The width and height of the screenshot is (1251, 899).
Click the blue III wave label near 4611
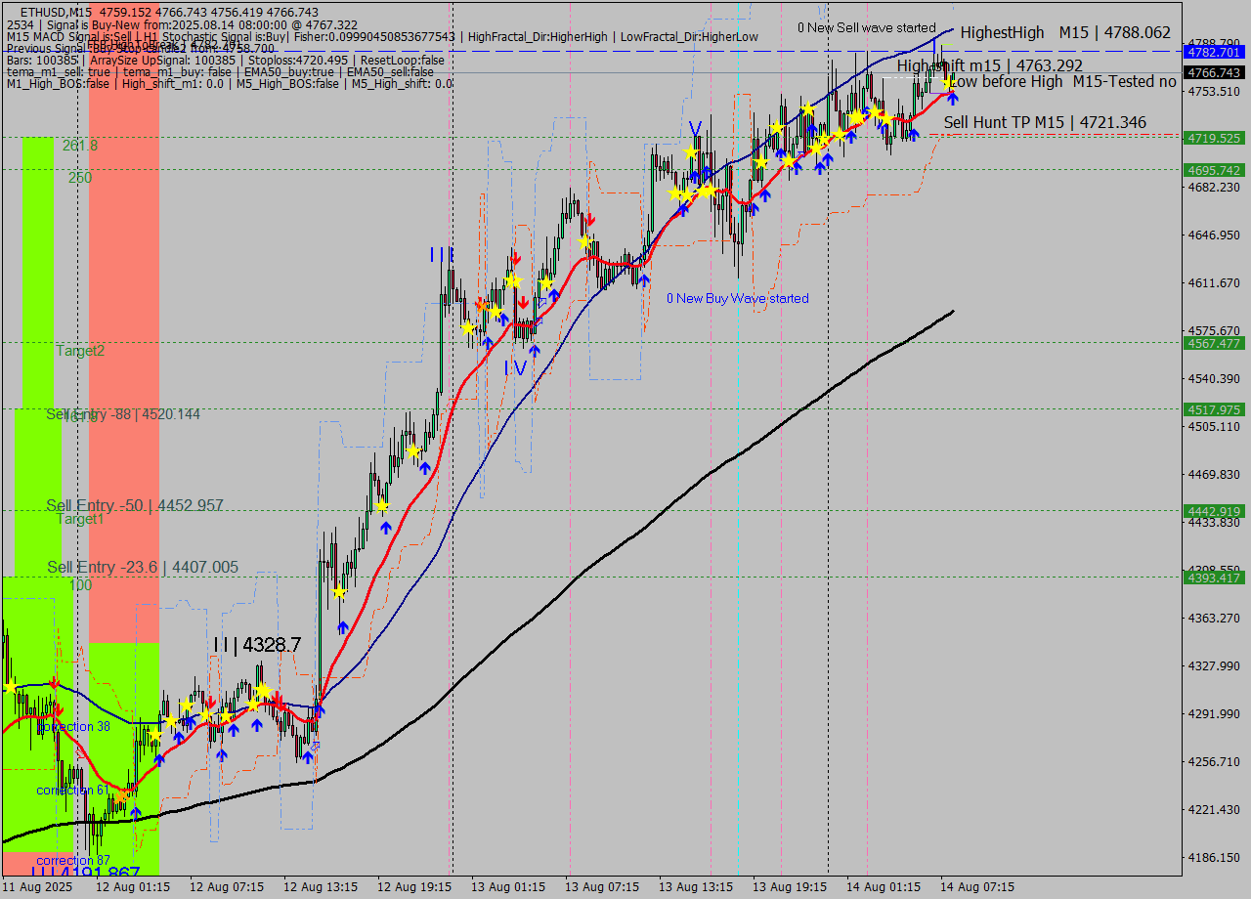(441, 255)
